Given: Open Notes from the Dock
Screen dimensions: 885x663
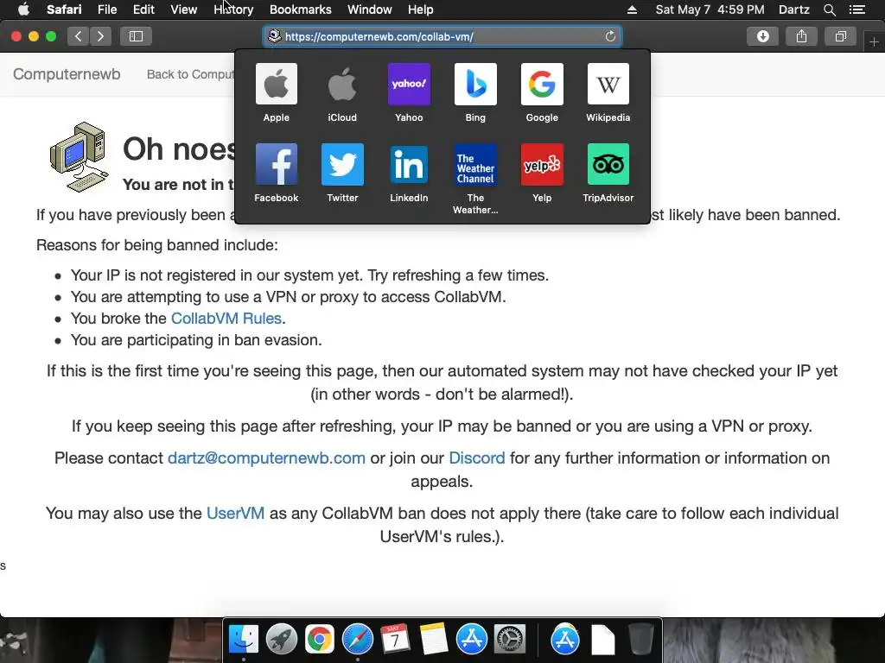Looking at the screenshot, I should pos(434,640).
